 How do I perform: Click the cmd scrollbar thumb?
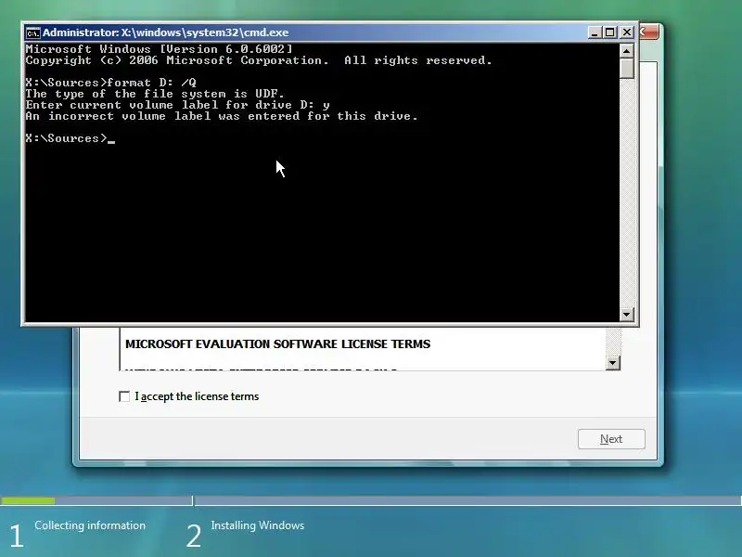627,68
